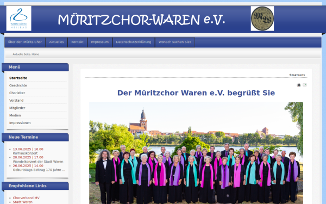326x204 pixels.
Task: Open the 'über den Müritz-Chor' menu
Action: (x=25, y=42)
